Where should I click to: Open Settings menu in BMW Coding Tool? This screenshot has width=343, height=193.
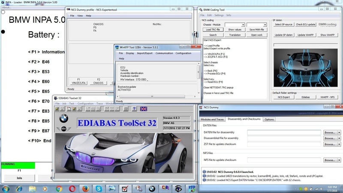pyautogui.click(x=219, y=15)
